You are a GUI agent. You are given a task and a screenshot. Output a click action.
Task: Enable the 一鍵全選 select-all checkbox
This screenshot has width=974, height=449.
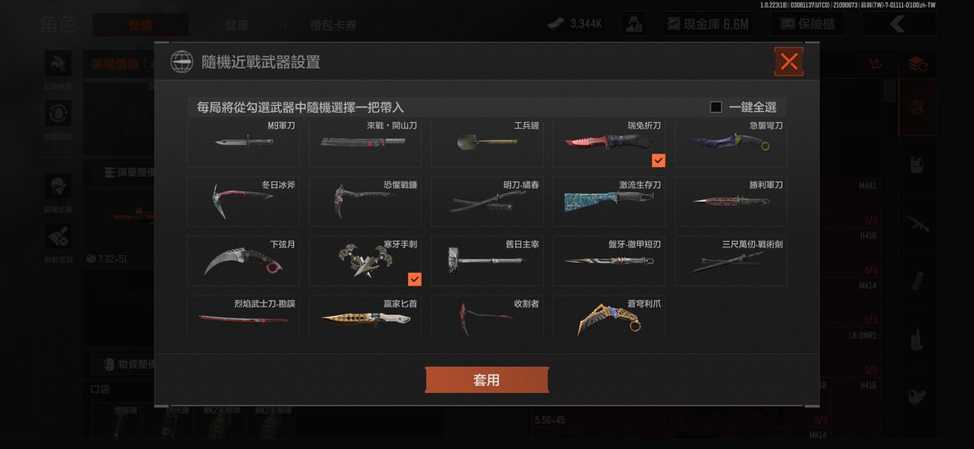716,107
